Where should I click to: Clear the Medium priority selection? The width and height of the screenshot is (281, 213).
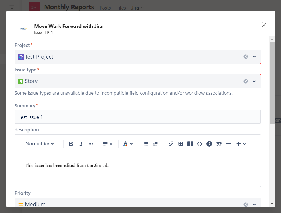[246, 204]
